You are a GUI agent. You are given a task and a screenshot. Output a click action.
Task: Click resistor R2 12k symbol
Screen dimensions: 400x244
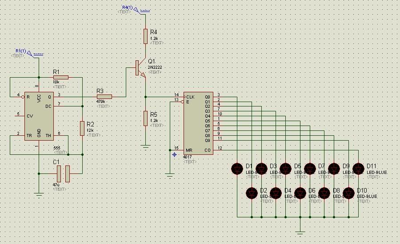coord(82,129)
